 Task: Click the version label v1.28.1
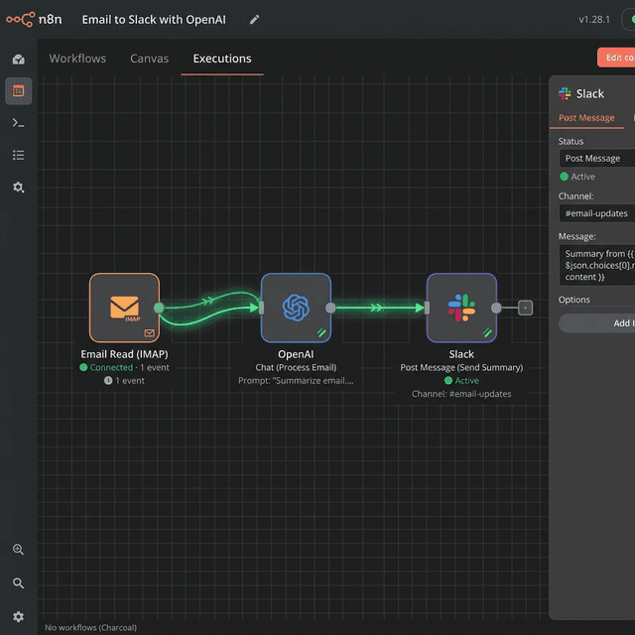point(594,20)
